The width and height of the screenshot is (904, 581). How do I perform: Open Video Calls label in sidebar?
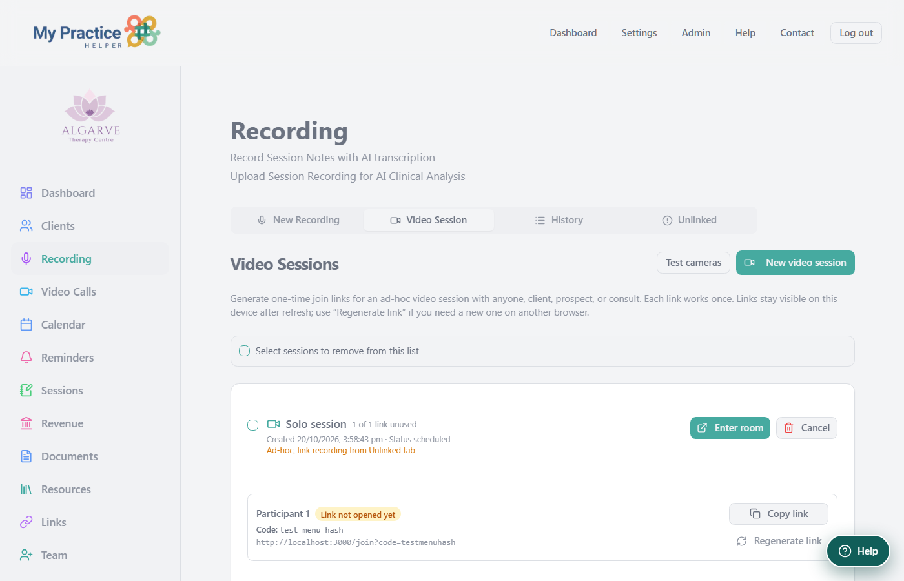(68, 292)
